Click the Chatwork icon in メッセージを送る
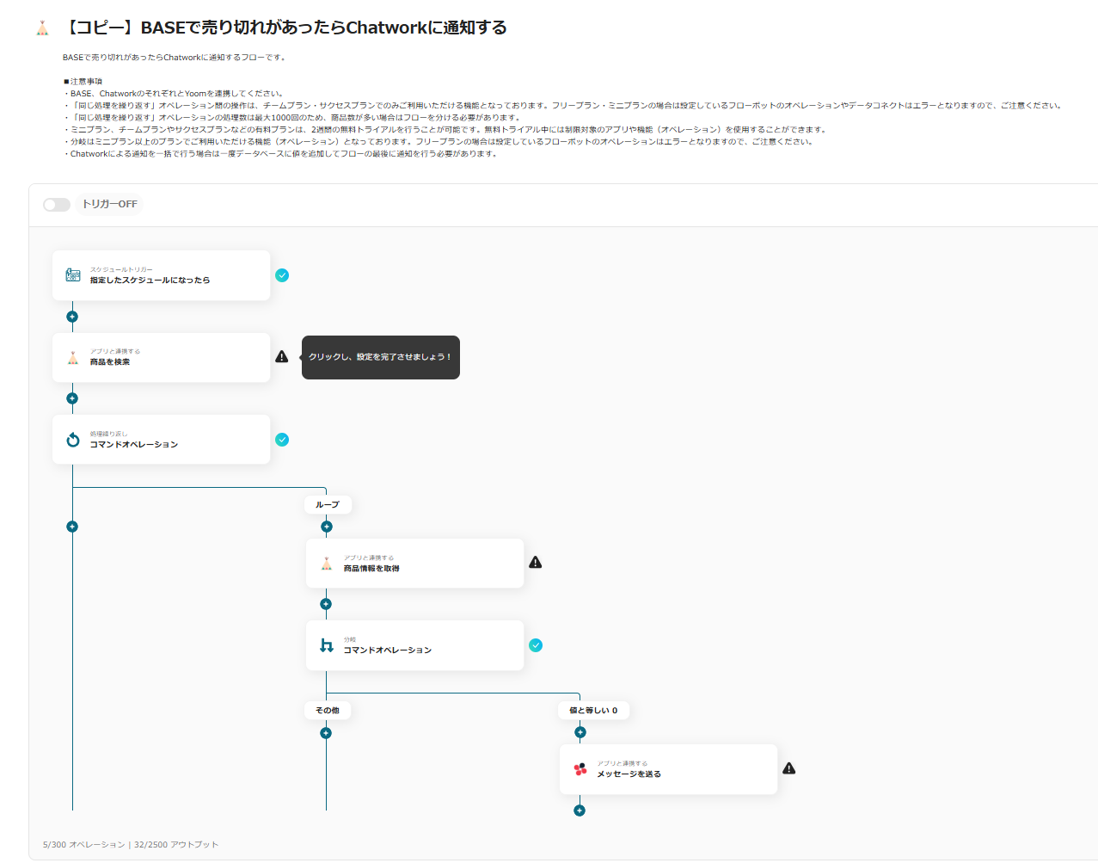The height and width of the screenshot is (863, 1098). (x=580, y=769)
